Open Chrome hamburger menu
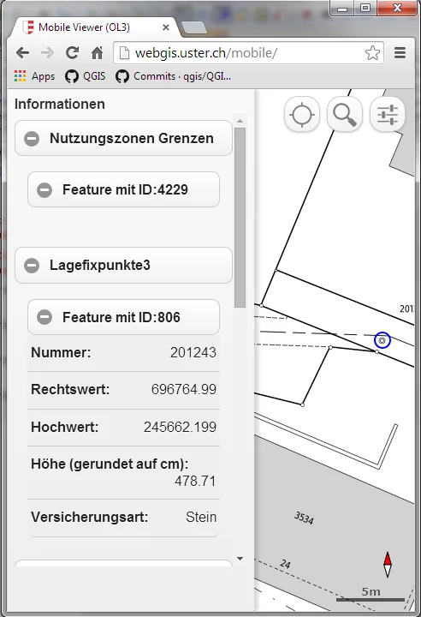The width and height of the screenshot is (421, 617). click(x=400, y=53)
